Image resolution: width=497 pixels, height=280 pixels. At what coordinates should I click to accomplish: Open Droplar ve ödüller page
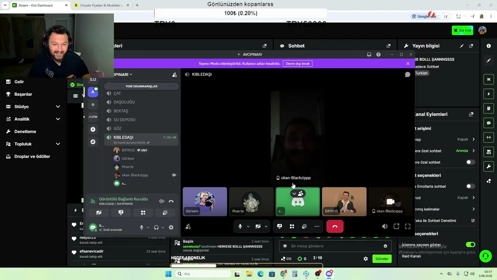[33, 156]
